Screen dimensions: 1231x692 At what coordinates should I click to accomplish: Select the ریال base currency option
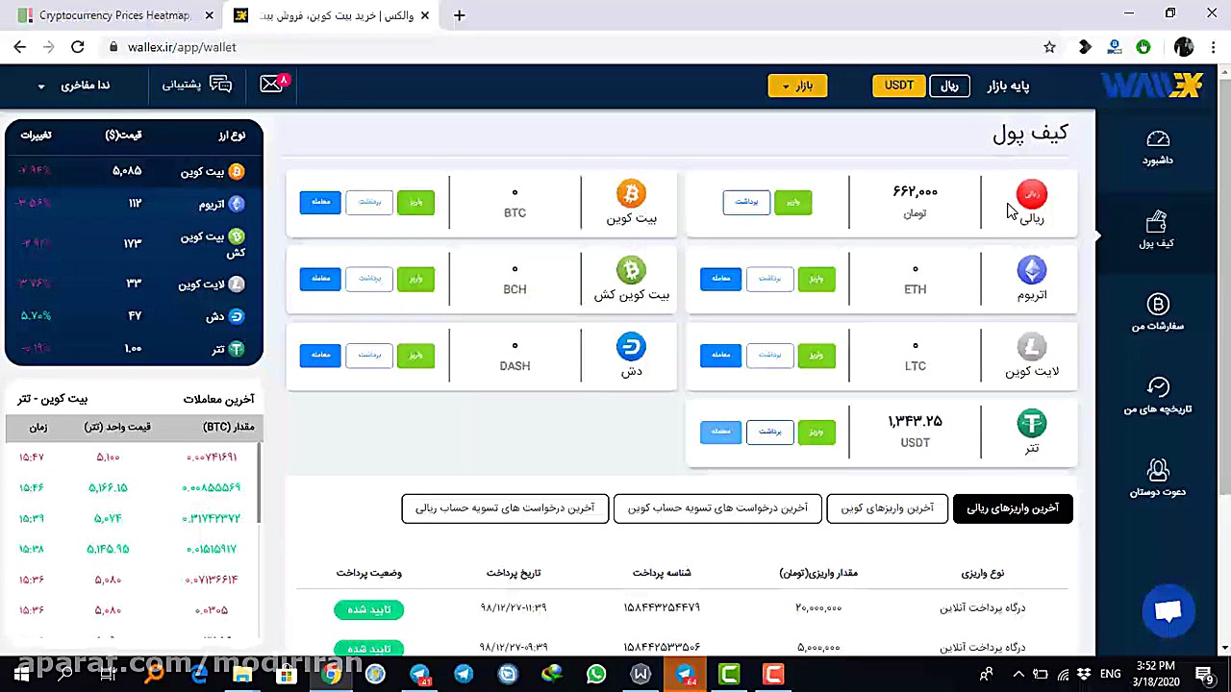pyautogui.click(x=948, y=85)
